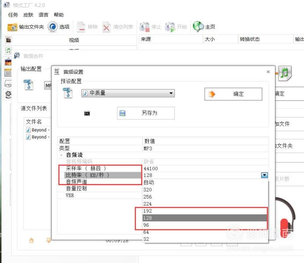Click the 44100 sample rate value
This screenshot has width=304, height=263.
click(151, 169)
